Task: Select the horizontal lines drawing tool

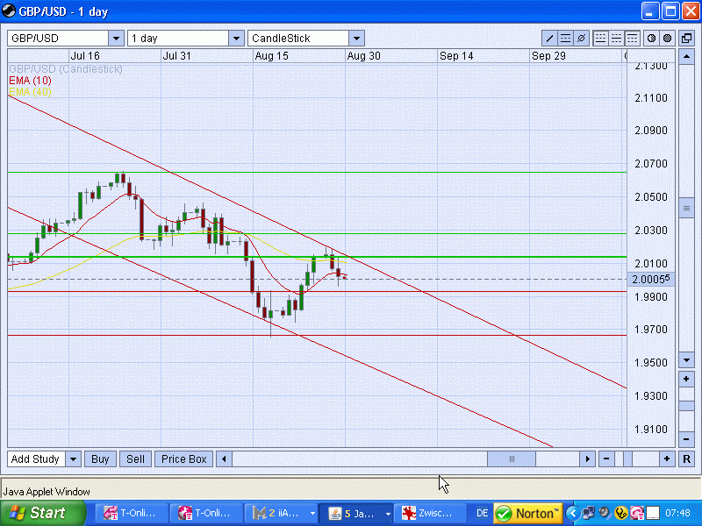Action: 565,39
